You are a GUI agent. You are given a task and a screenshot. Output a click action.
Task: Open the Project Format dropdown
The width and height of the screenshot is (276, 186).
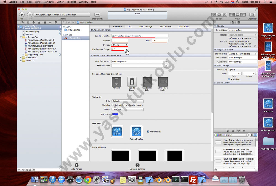[x=242, y=54]
